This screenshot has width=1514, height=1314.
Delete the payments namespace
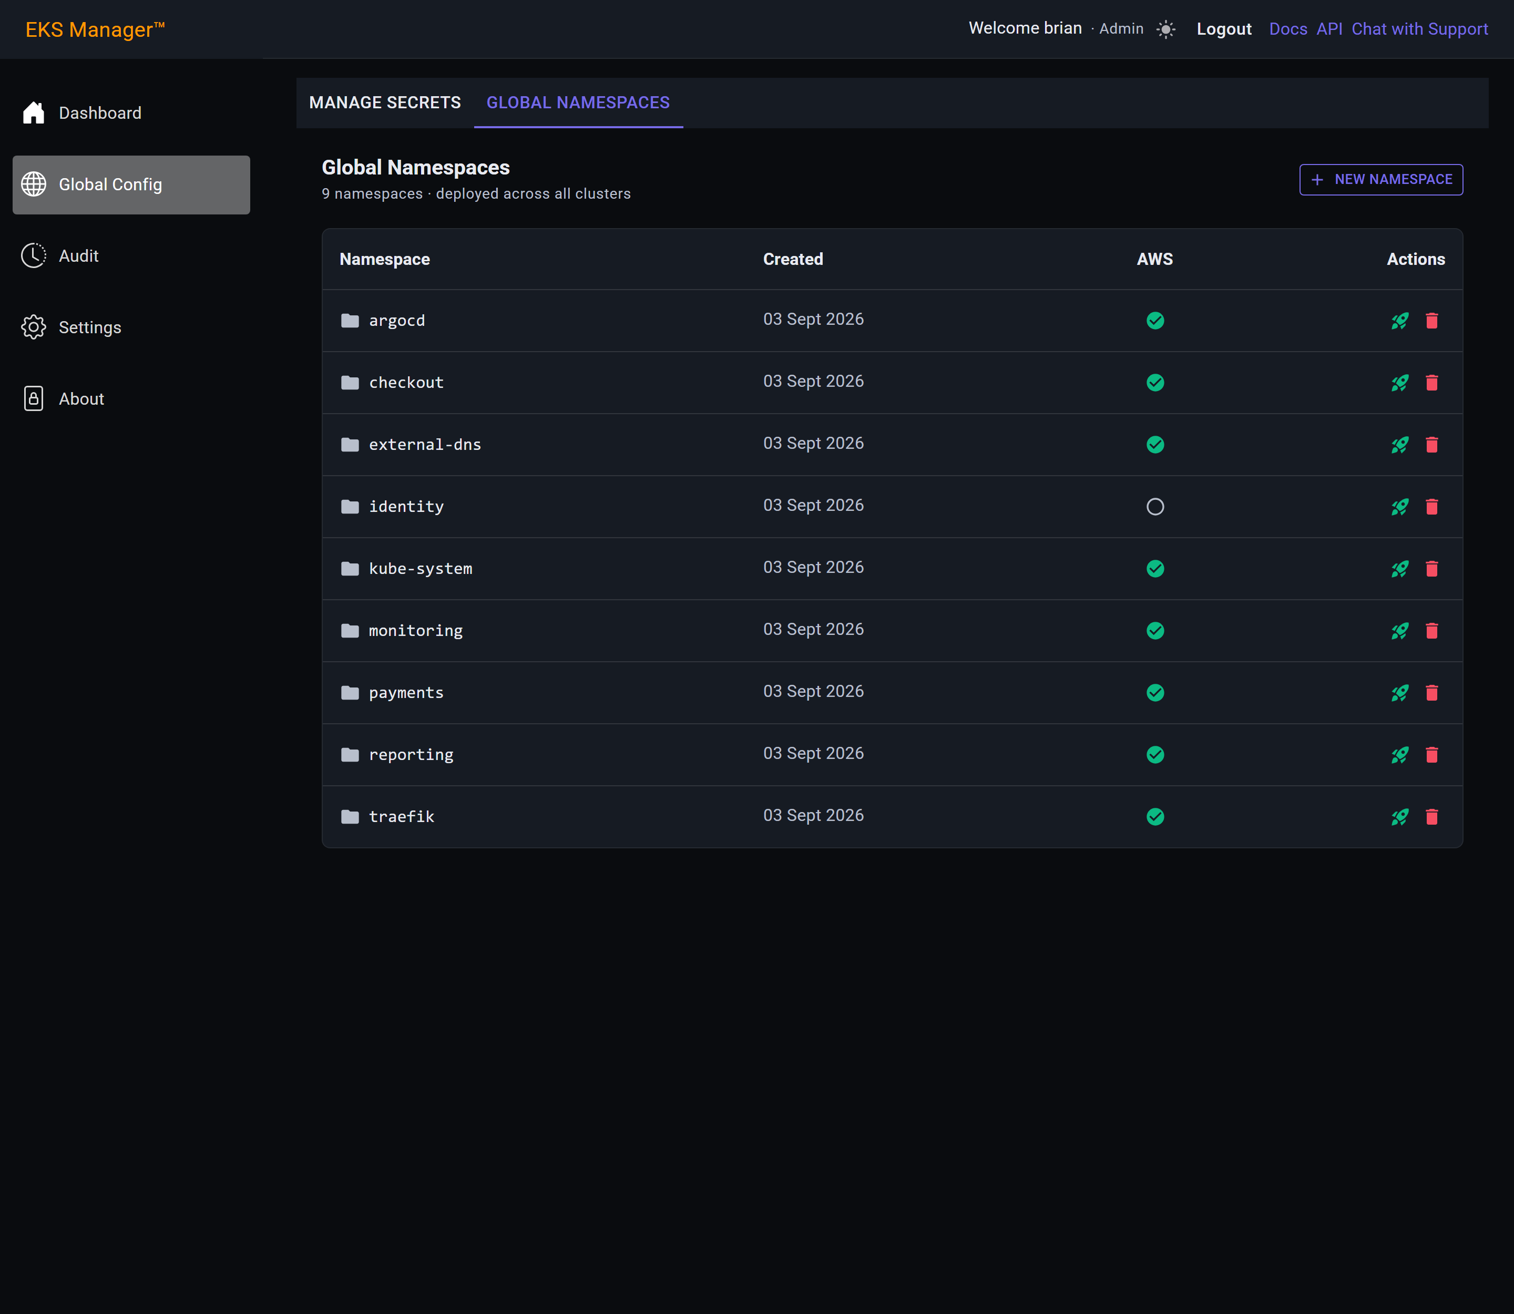click(1432, 693)
